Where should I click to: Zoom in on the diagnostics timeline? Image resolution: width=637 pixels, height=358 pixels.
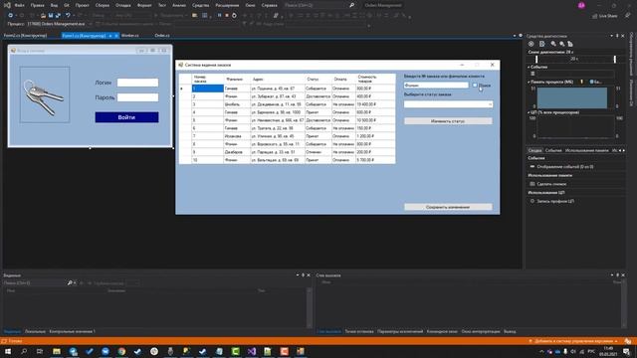553,44
